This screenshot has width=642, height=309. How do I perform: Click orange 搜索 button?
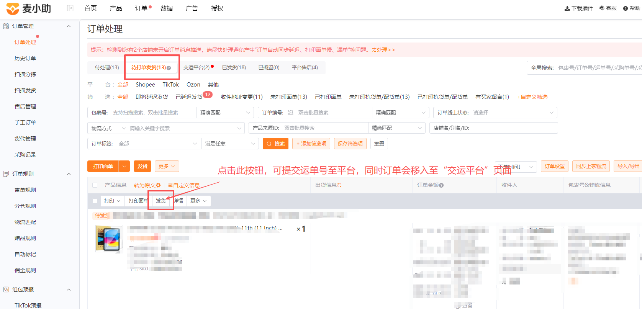(x=275, y=144)
